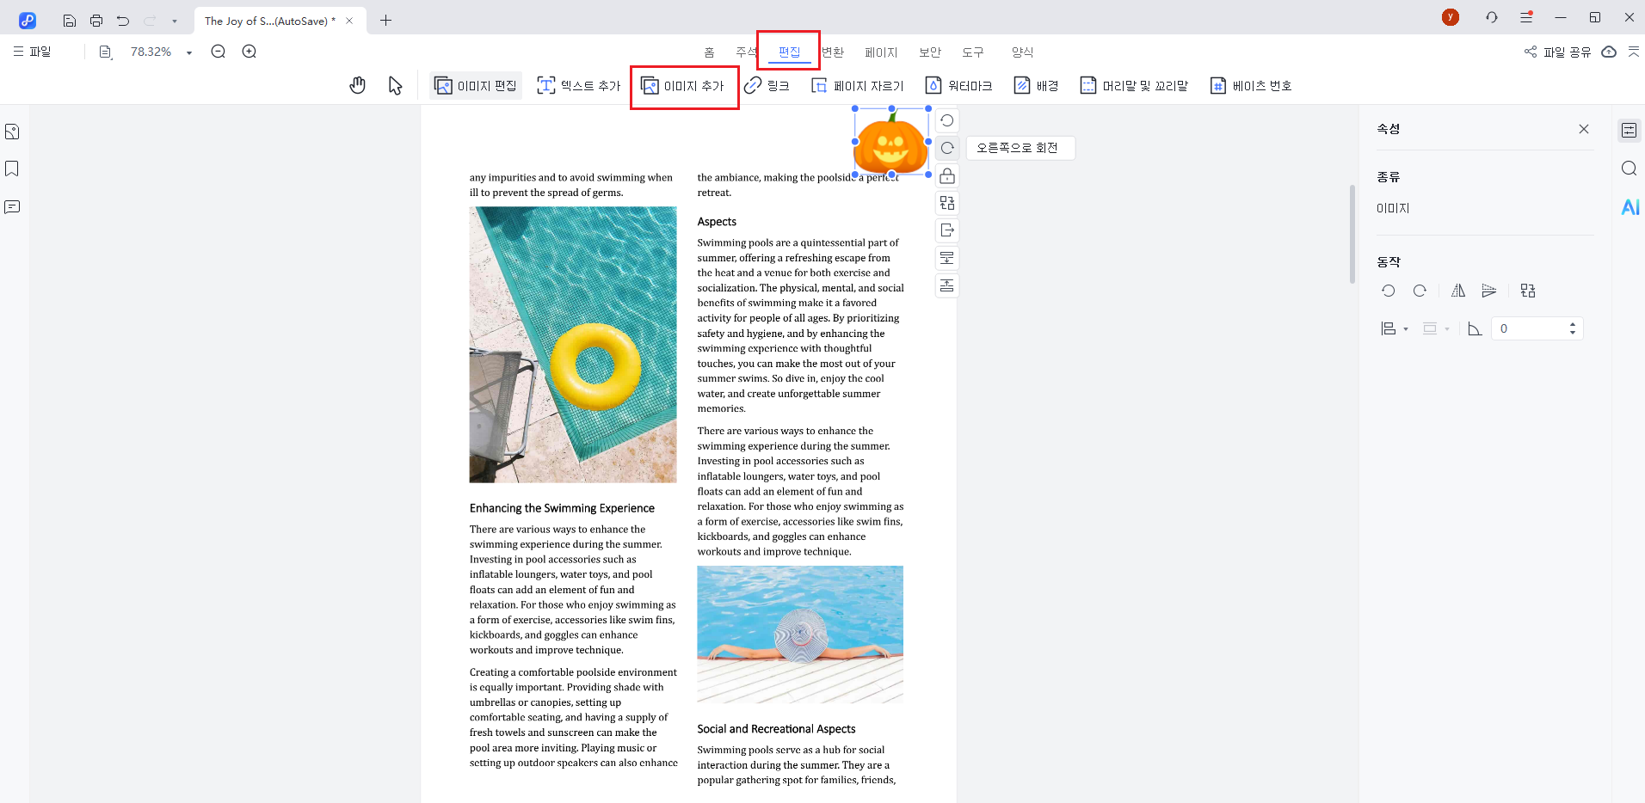Open the bookmarks panel

tap(12, 169)
